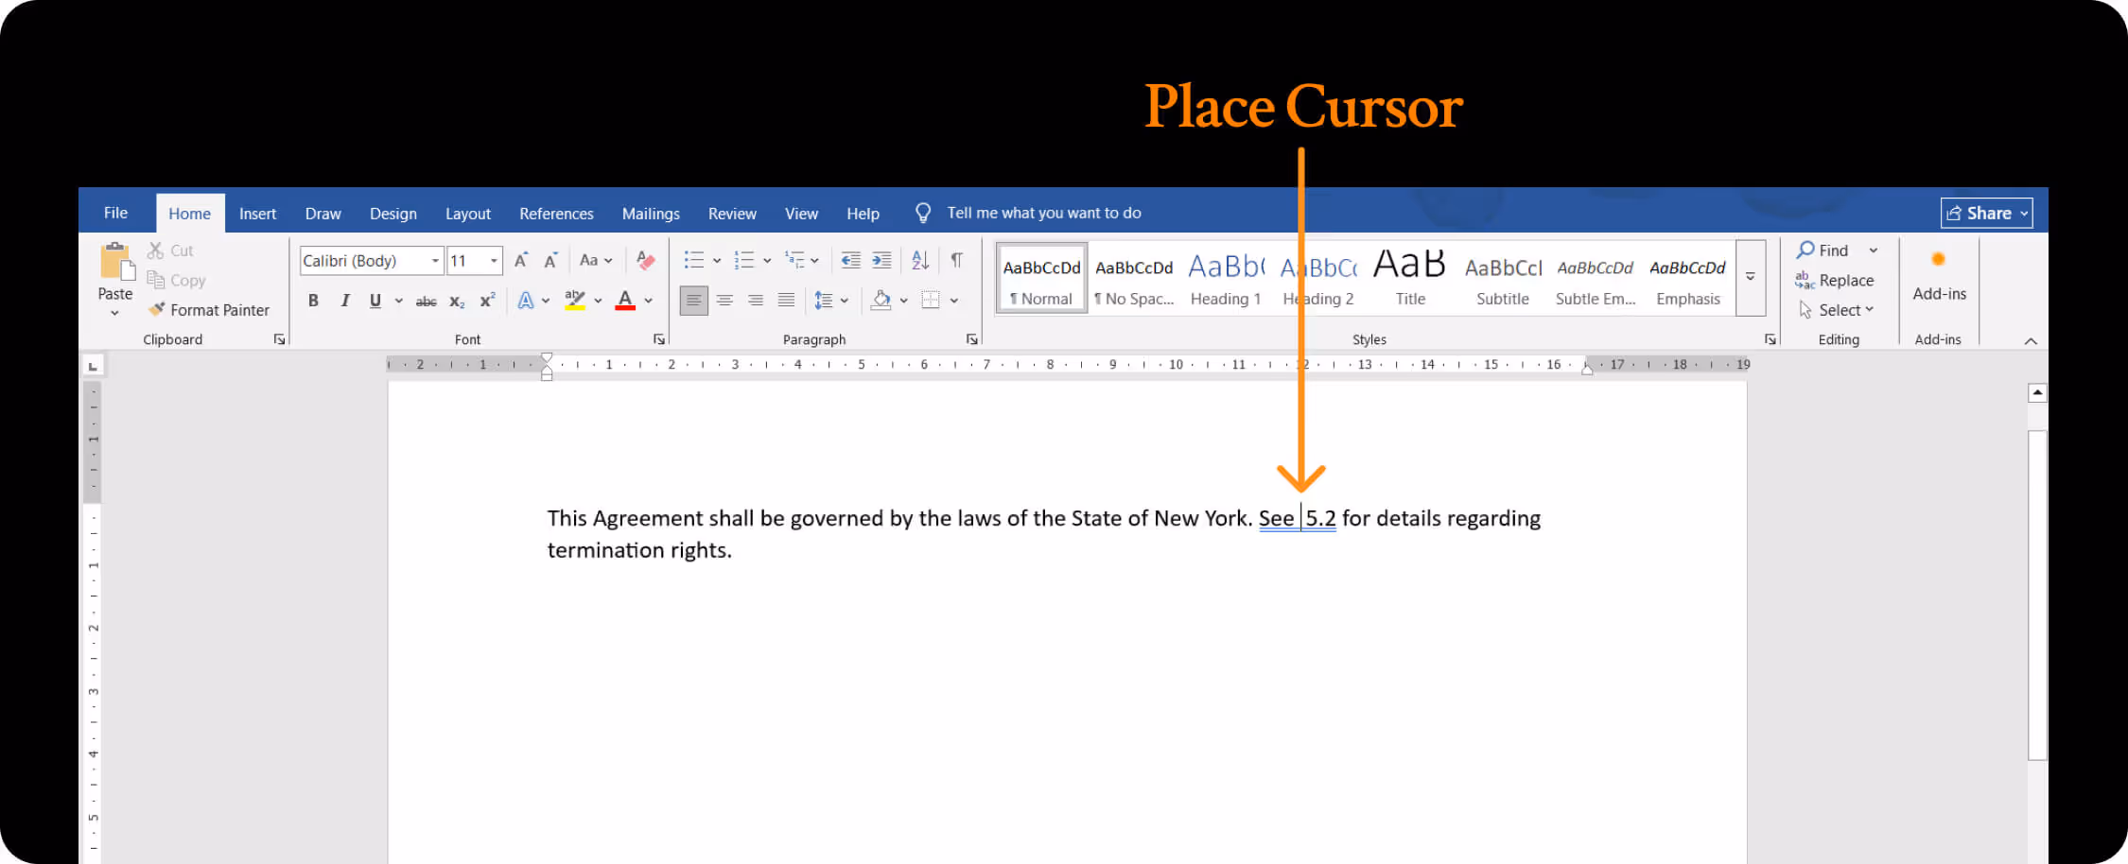
Task: Toggle italic formatting
Action: coord(345,301)
